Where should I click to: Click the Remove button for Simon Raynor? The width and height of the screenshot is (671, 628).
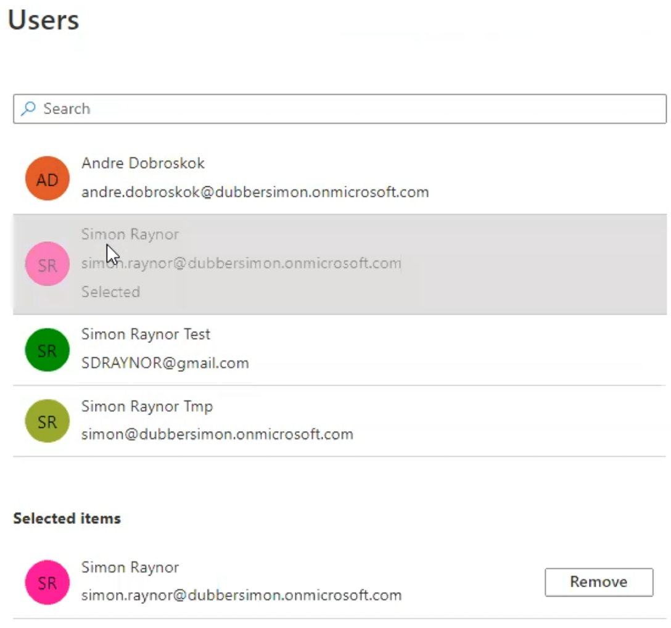pos(598,582)
